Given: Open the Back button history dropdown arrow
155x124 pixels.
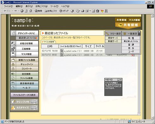Looking at the screenshot, I should tap(12, 11).
